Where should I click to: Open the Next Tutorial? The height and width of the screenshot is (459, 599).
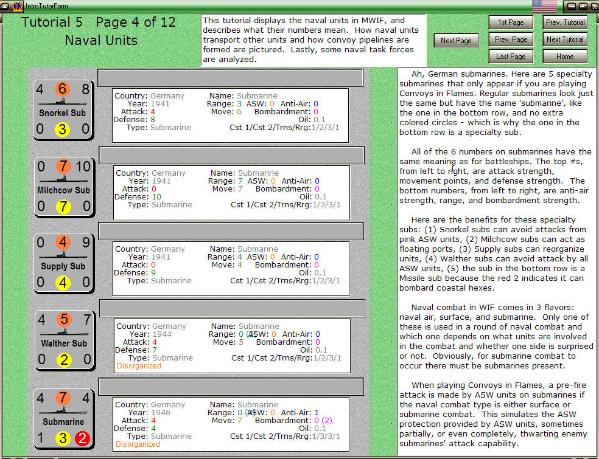(x=564, y=39)
